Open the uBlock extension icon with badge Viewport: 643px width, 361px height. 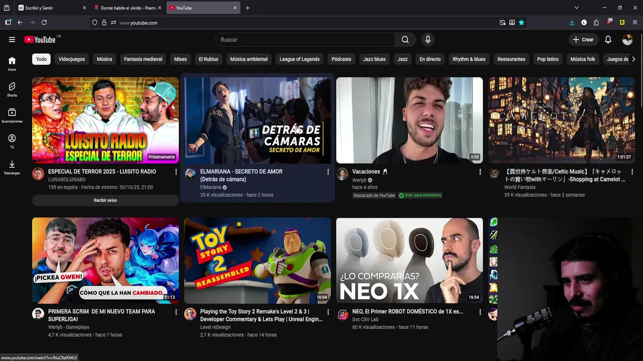pos(609,23)
